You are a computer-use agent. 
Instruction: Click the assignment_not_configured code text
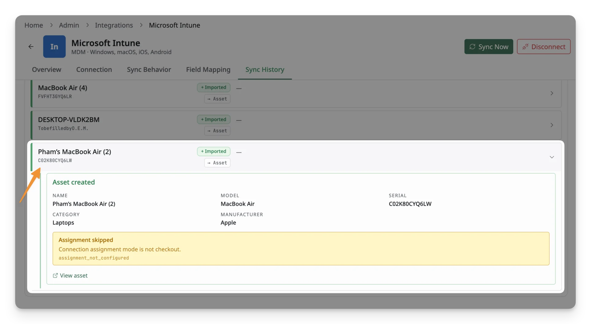point(94,258)
